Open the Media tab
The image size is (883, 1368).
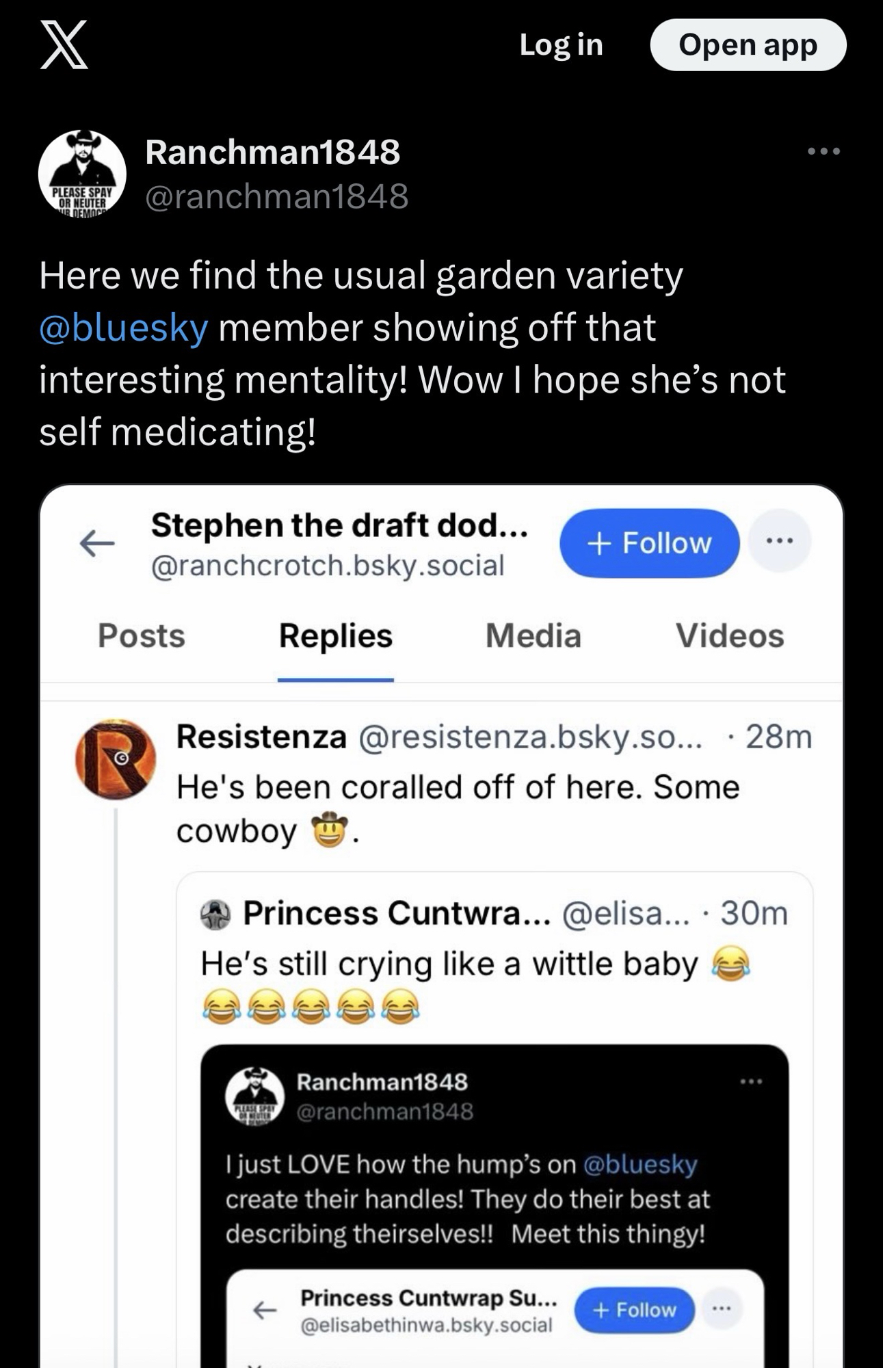[x=533, y=635]
